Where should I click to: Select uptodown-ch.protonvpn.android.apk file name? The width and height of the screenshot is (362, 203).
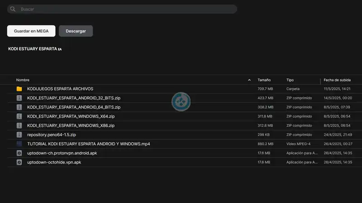(62, 153)
